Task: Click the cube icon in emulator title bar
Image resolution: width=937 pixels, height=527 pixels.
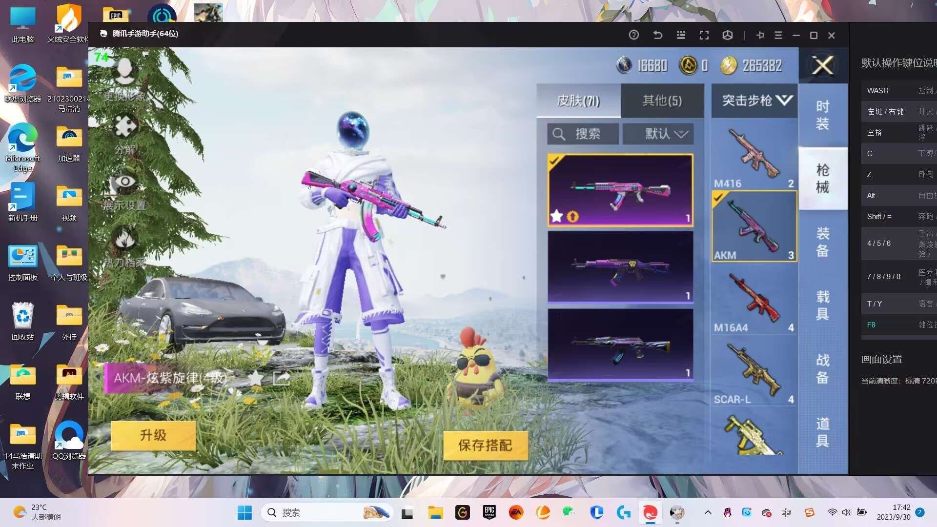Action: 727,35
